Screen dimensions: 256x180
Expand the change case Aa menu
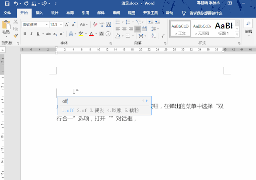pos(84,24)
